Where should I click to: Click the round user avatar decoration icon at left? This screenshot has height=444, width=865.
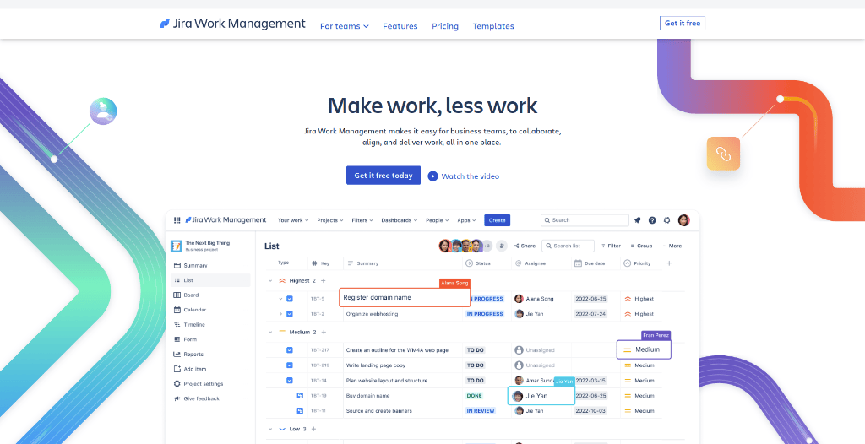coord(103,111)
